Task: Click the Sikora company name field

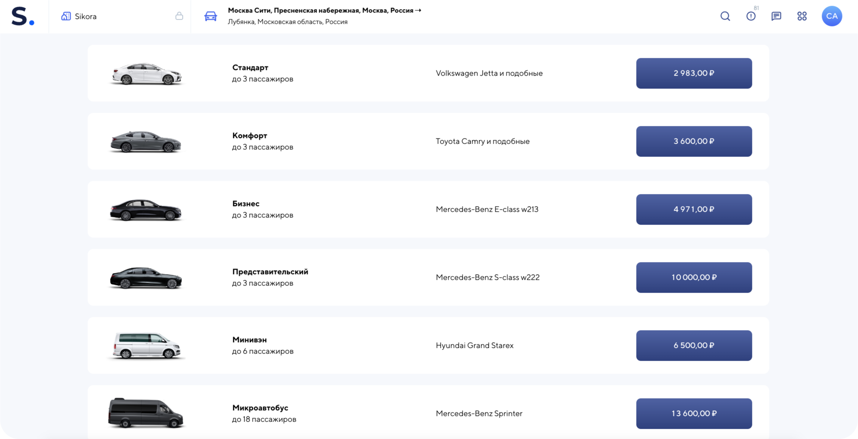Action: click(x=120, y=16)
